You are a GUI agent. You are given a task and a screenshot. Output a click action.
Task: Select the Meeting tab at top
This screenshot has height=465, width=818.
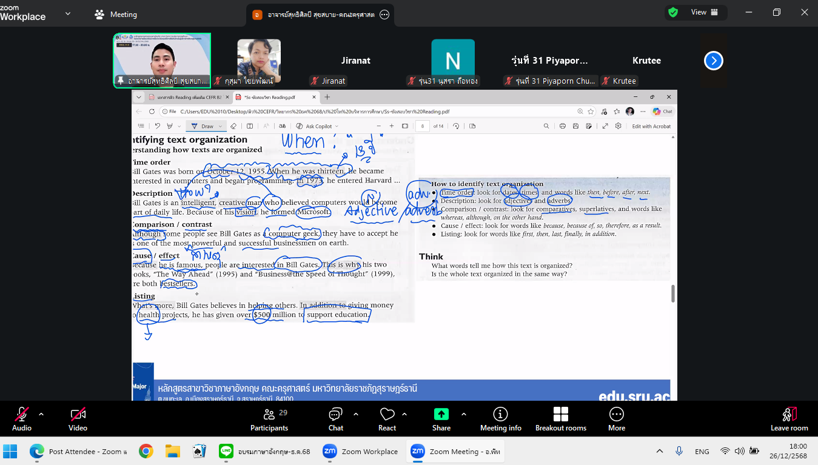(116, 14)
